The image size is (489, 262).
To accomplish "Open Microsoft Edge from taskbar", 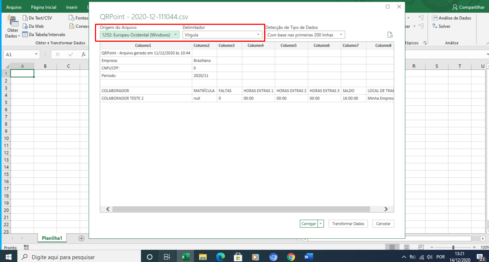I will [x=220, y=257].
